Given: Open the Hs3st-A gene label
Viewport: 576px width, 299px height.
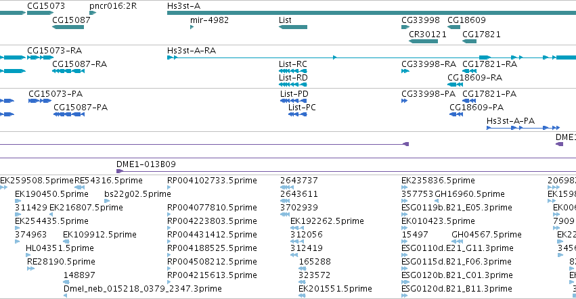Looking at the screenshot, I should point(183,6).
